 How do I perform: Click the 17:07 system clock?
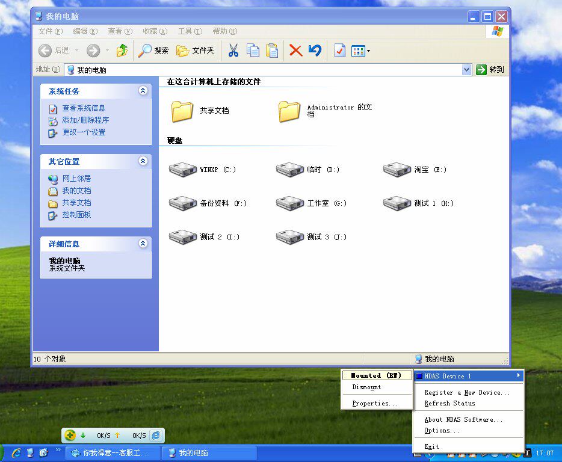click(x=545, y=453)
